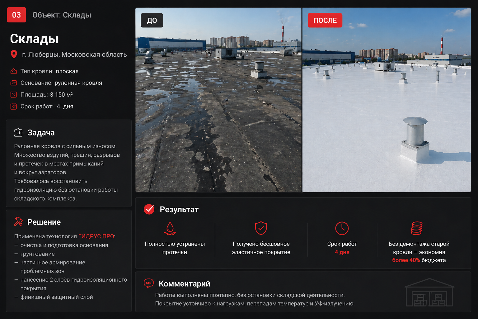Image resolution: width=478 pixels, height=319 pixels.
Task: Click the red location pin icon
Action: (x=14, y=55)
